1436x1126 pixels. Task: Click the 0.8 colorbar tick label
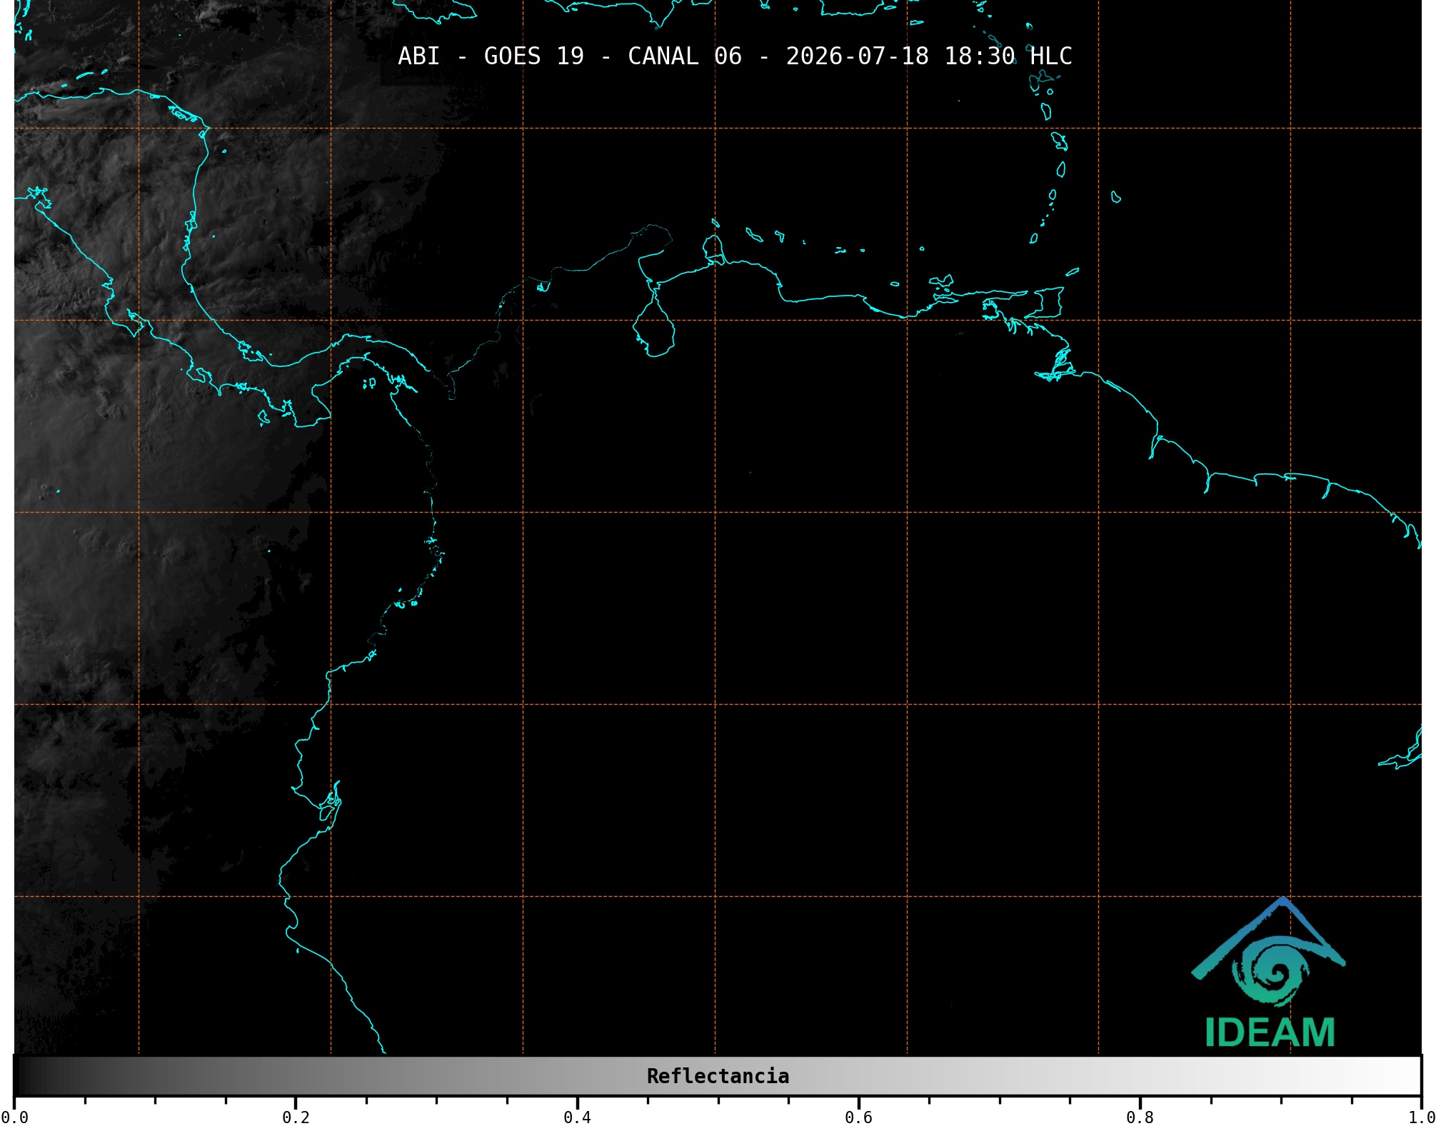(1140, 1117)
